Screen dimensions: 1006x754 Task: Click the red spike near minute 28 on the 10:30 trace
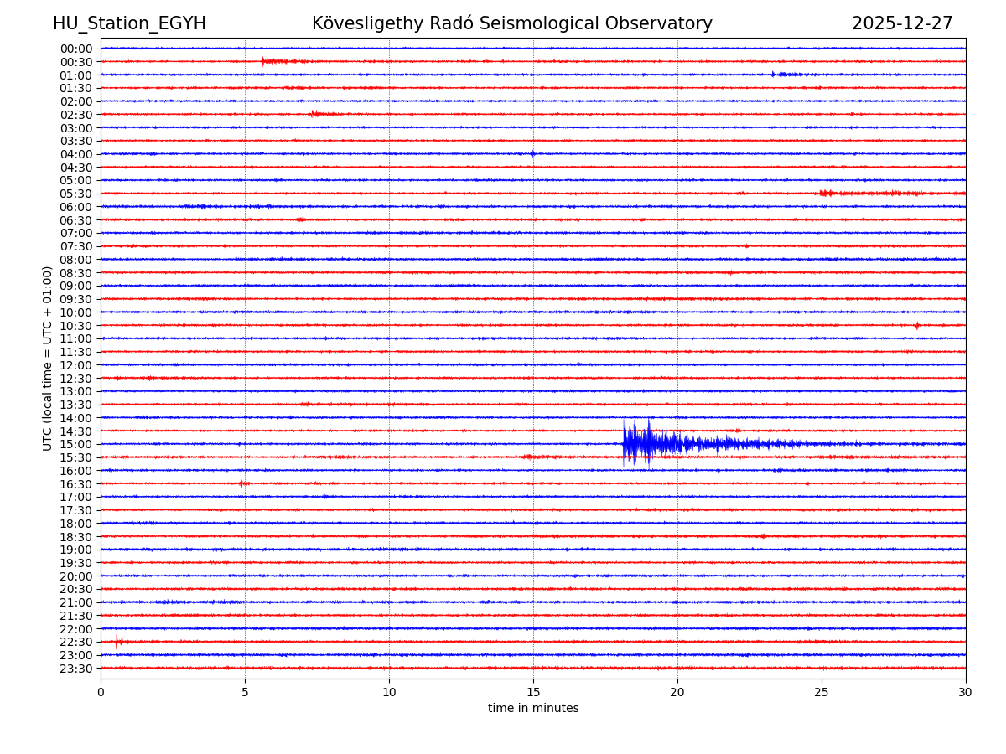(x=916, y=325)
